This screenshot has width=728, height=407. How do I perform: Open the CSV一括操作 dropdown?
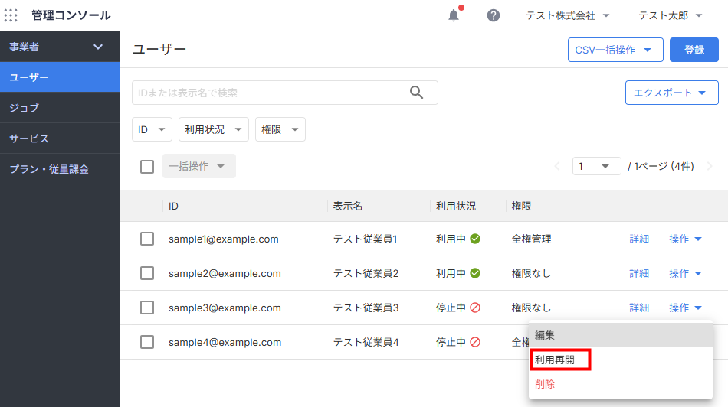click(615, 50)
